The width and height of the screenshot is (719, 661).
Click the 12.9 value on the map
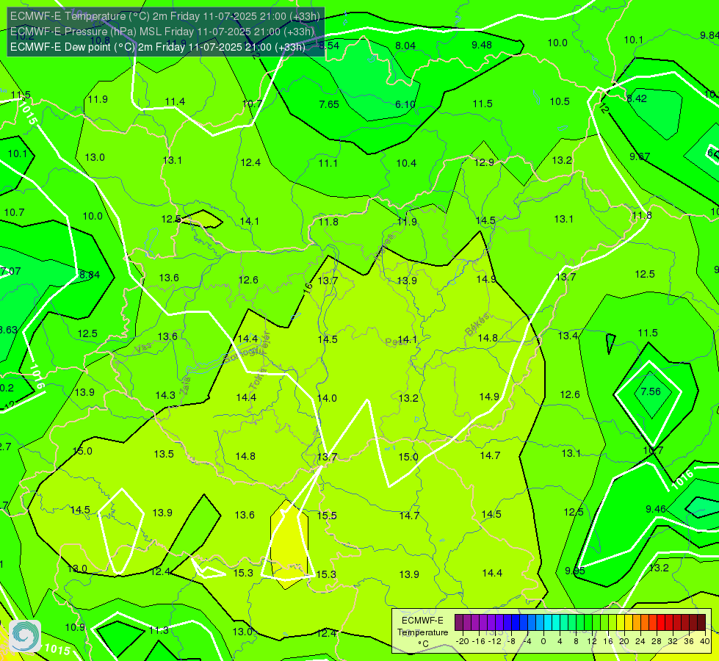click(484, 162)
